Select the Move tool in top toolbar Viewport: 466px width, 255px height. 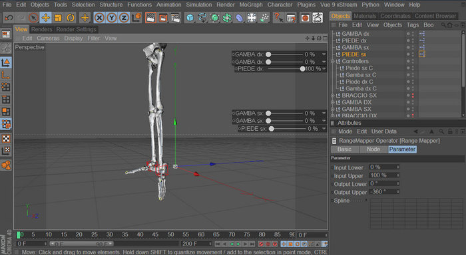46,18
